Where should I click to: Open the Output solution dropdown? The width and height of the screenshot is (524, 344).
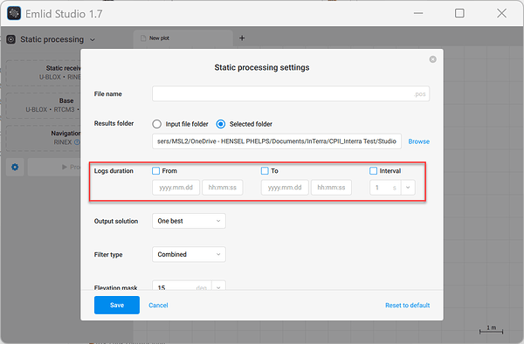[189, 221]
